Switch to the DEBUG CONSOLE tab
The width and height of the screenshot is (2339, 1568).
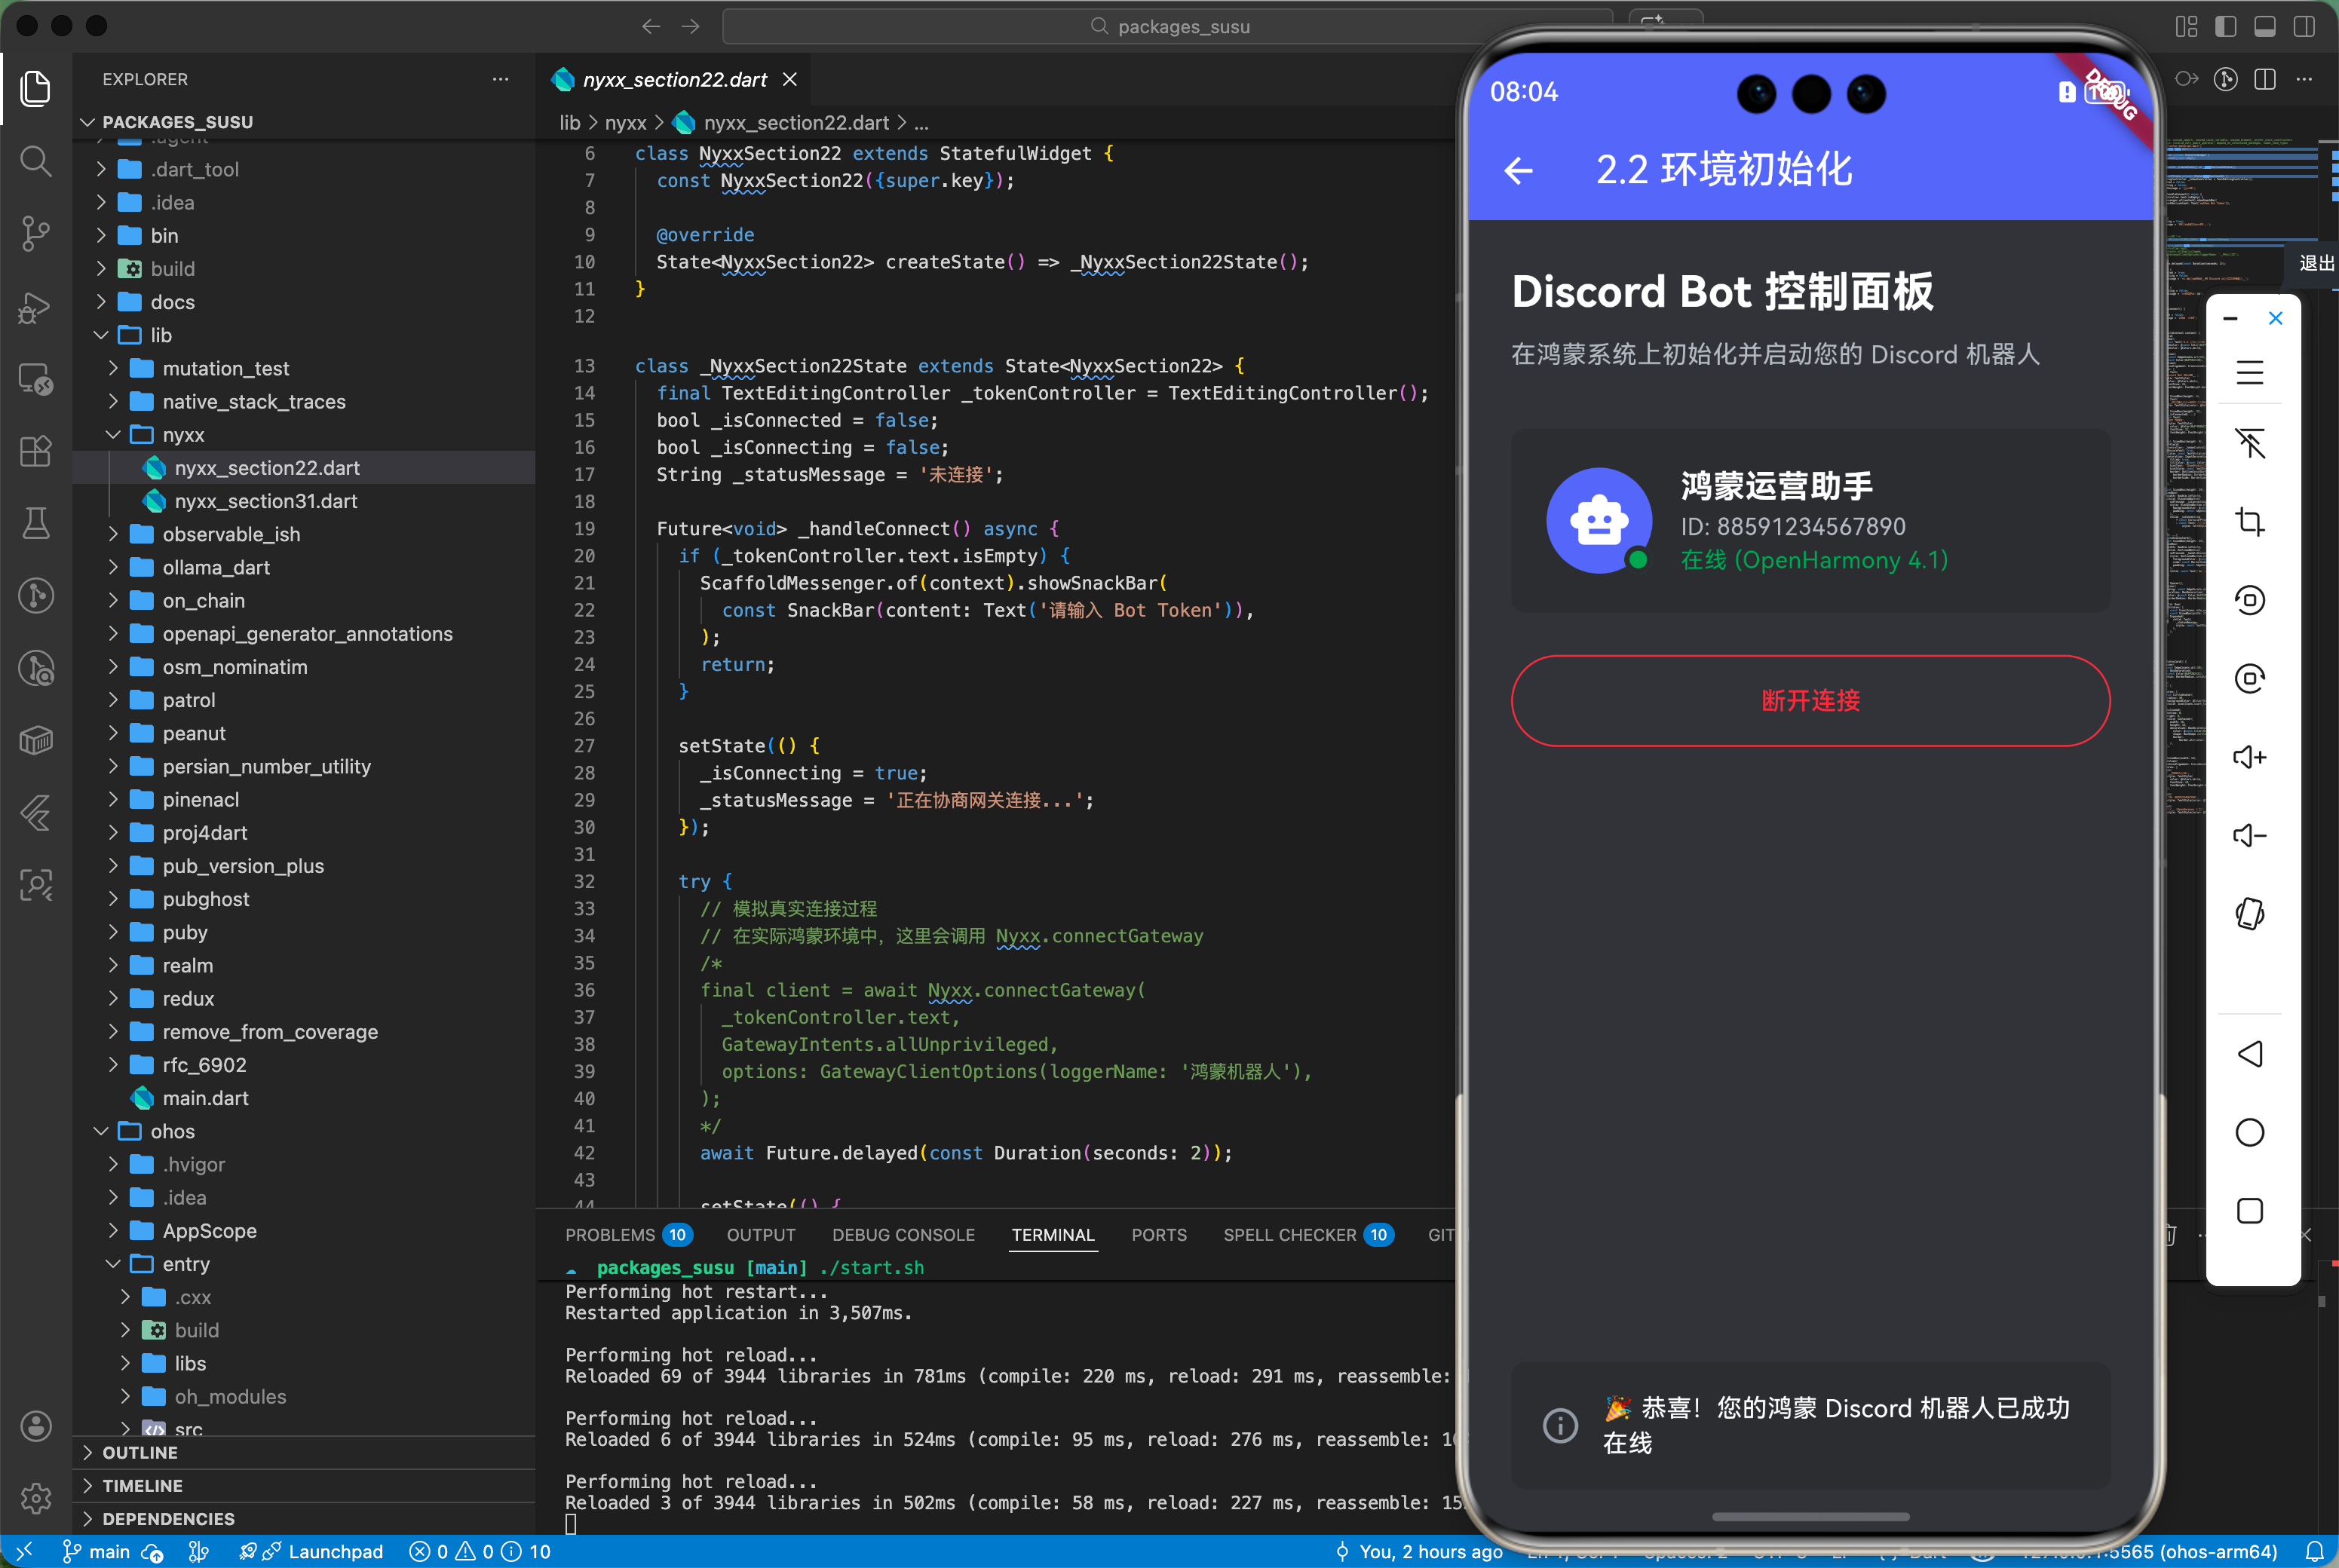[903, 1235]
